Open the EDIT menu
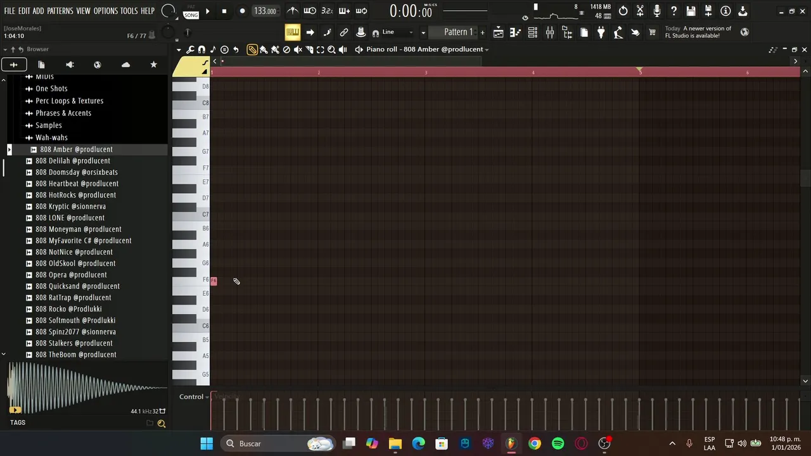Image resolution: width=811 pixels, height=456 pixels. 24,11
